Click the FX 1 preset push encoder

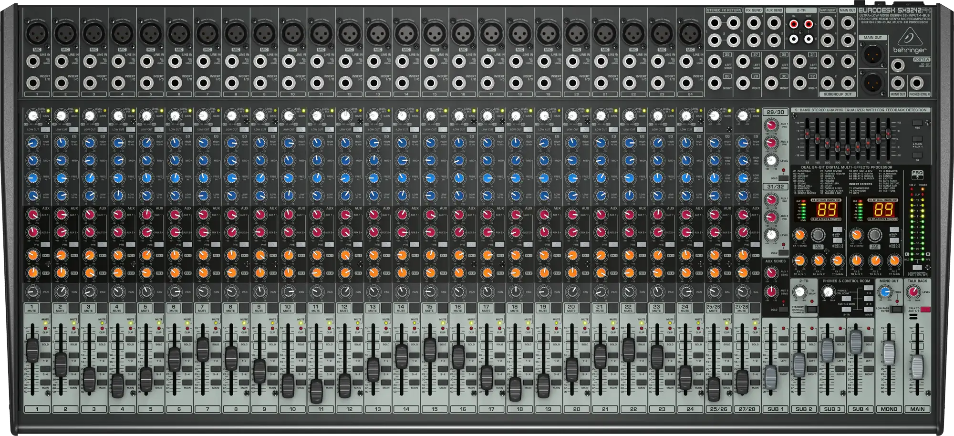click(818, 235)
